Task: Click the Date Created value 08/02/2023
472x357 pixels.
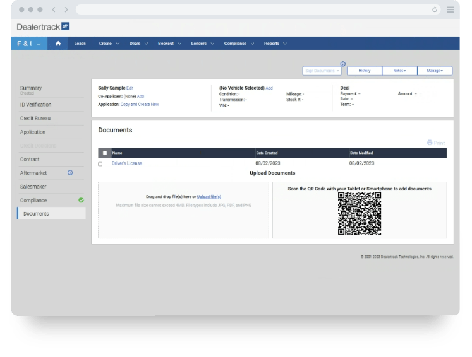Action: [268, 163]
